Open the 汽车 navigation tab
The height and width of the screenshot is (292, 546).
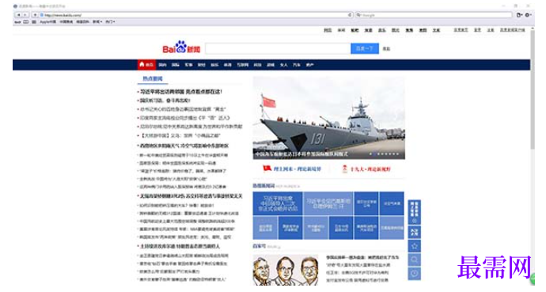click(297, 65)
